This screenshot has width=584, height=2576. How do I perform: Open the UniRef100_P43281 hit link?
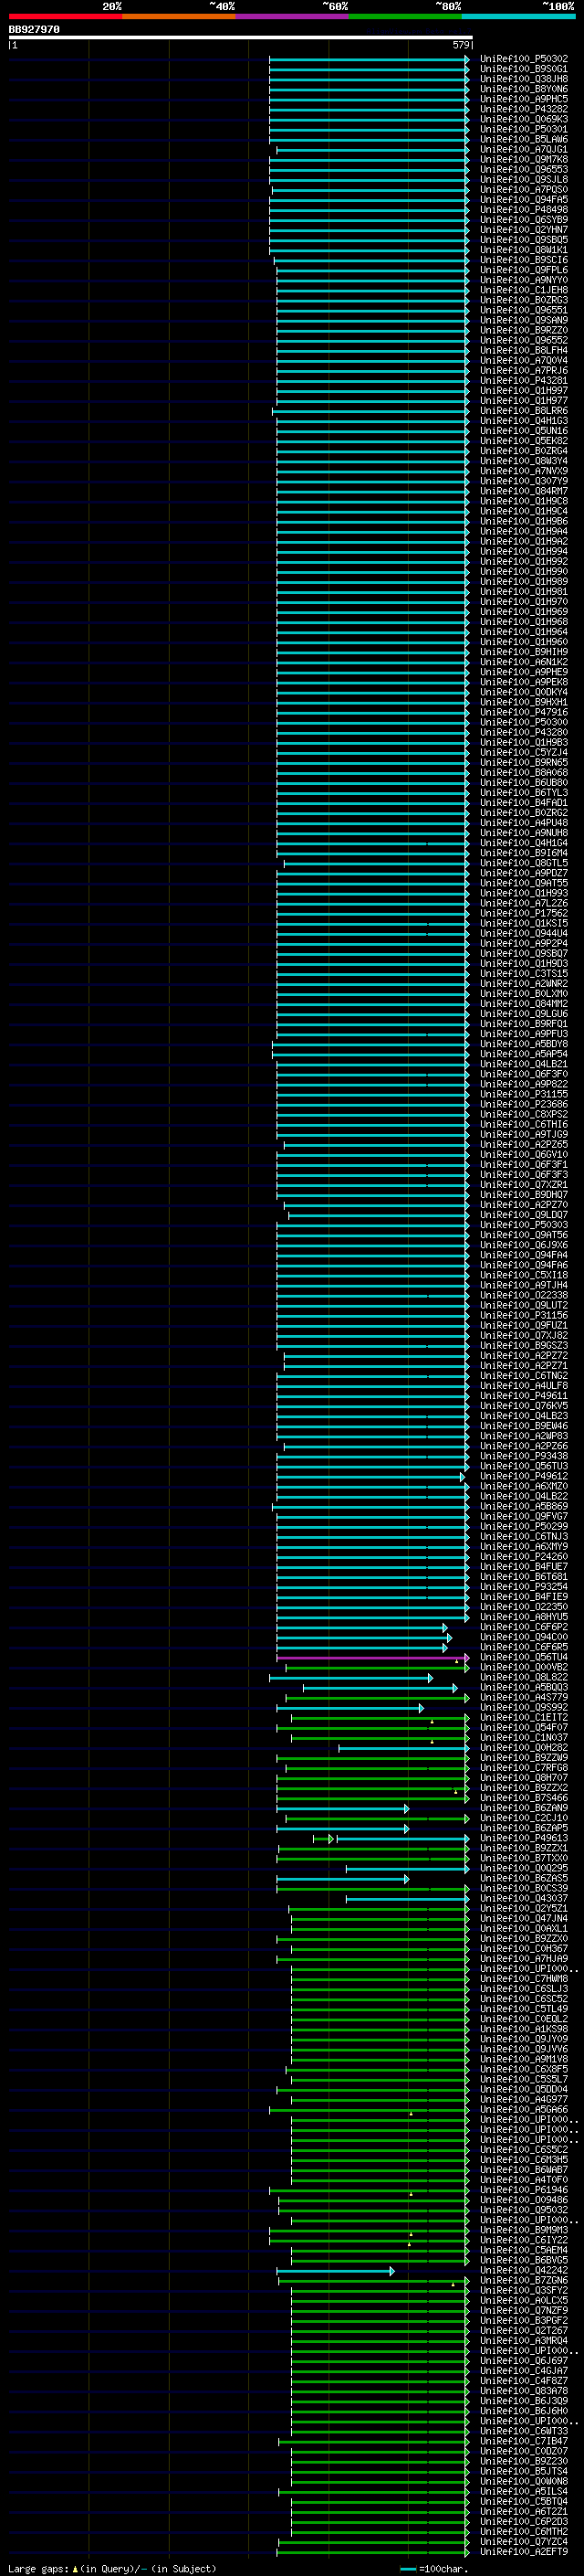[524, 380]
